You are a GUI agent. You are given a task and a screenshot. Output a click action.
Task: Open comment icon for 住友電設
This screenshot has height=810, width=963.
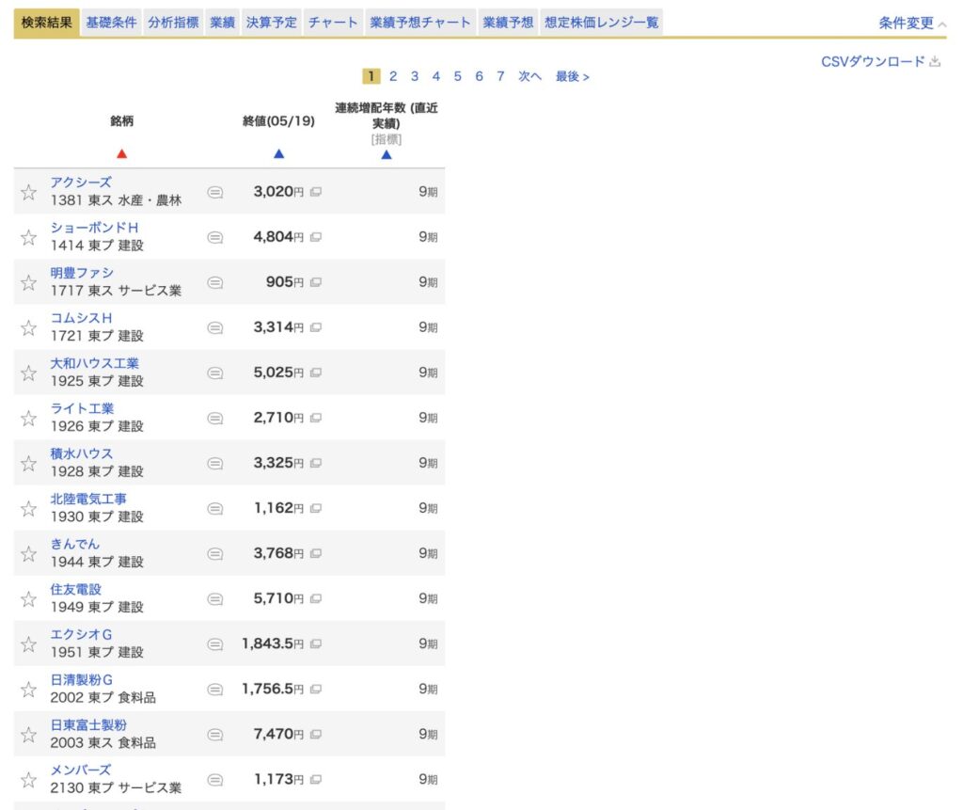[215, 599]
